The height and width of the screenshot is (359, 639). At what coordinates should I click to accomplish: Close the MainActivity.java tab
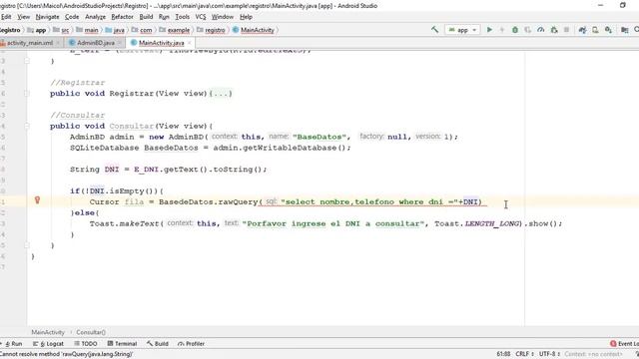click(x=189, y=43)
